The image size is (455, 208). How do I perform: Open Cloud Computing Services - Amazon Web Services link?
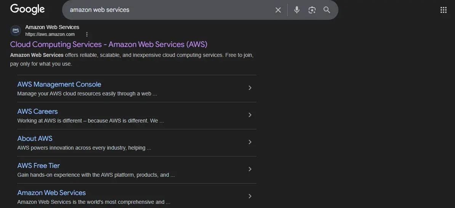(x=109, y=44)
